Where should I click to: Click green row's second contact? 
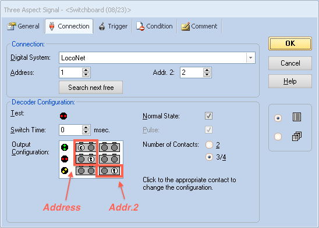91,148
